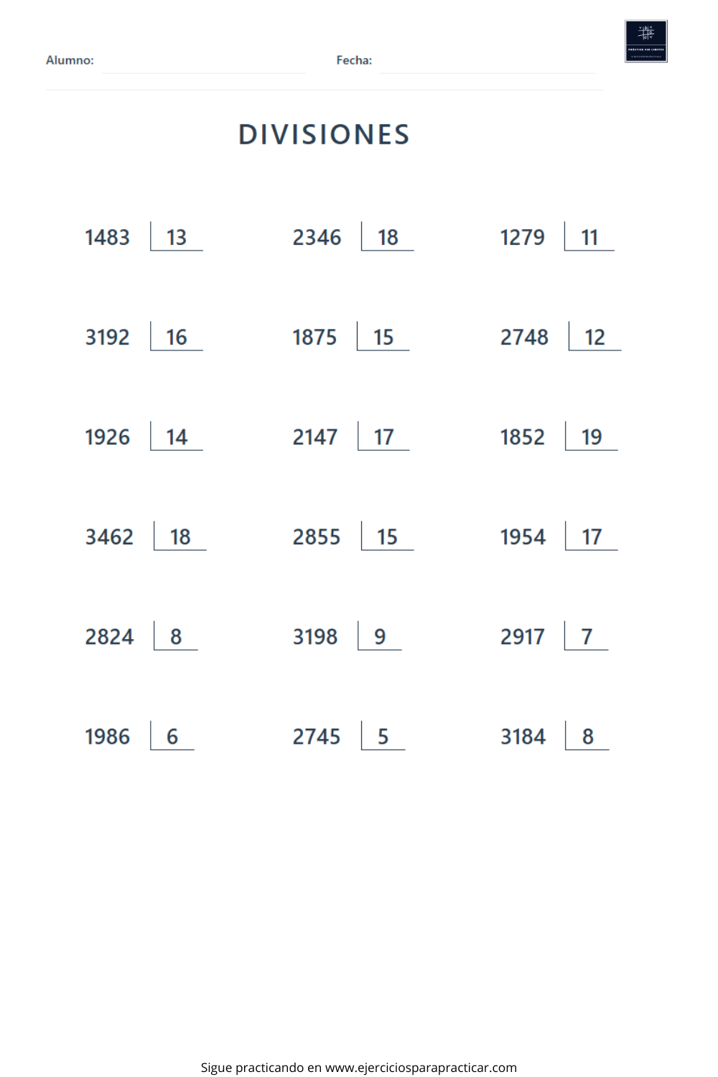The width and height of the screenshot is (718, 1077).
Task: Open the www.ejerciciosparapracticar.com link
Action: point(421,1068)
